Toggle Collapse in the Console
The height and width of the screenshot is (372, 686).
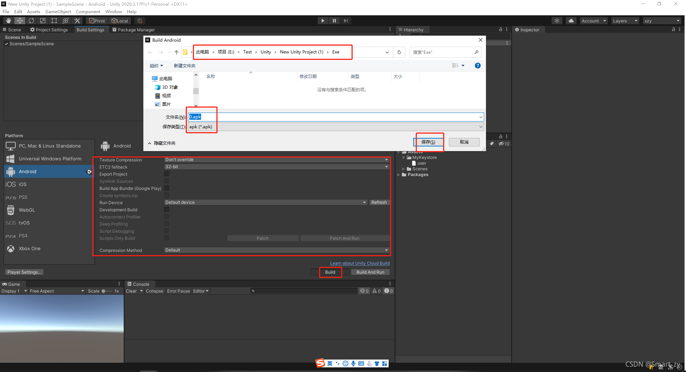[x=154, y=291]
